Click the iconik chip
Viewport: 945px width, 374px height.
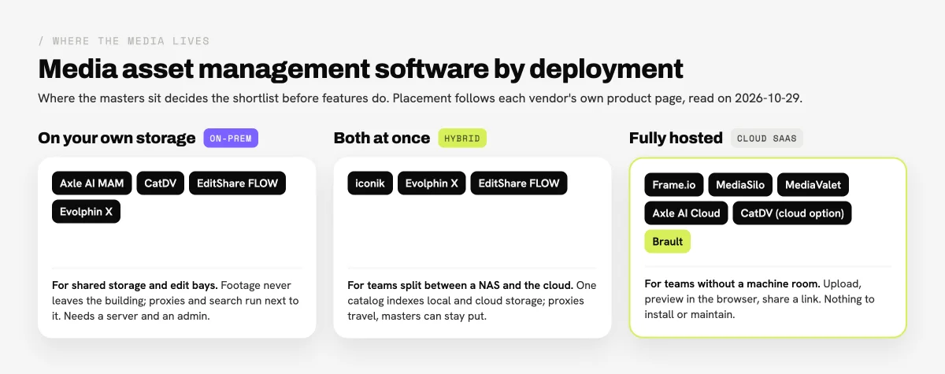coord(370,183)
